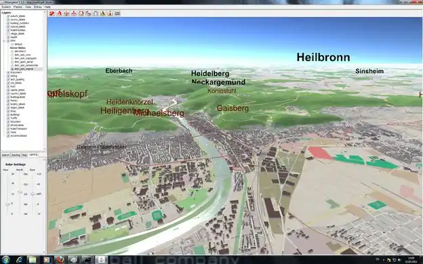Toggle the city_labels layer checkbox
The image size is (423, 264).
coord(8,83)
